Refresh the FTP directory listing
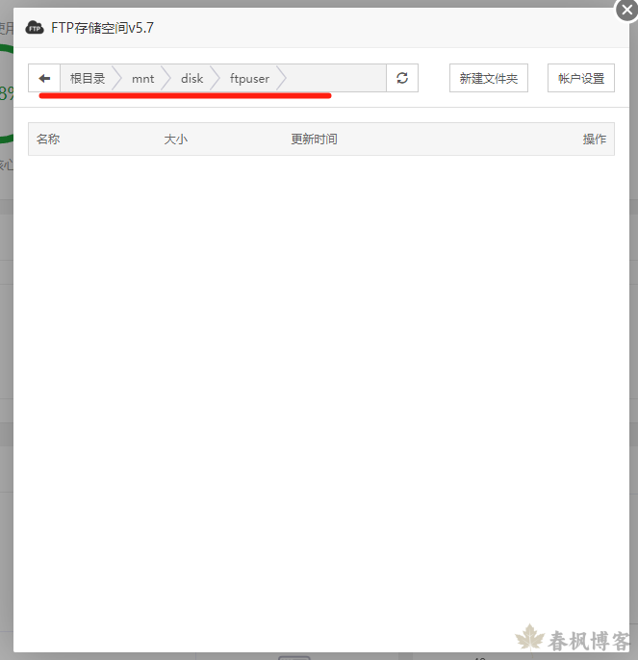The image size is (638, 660). coord(402,78)
